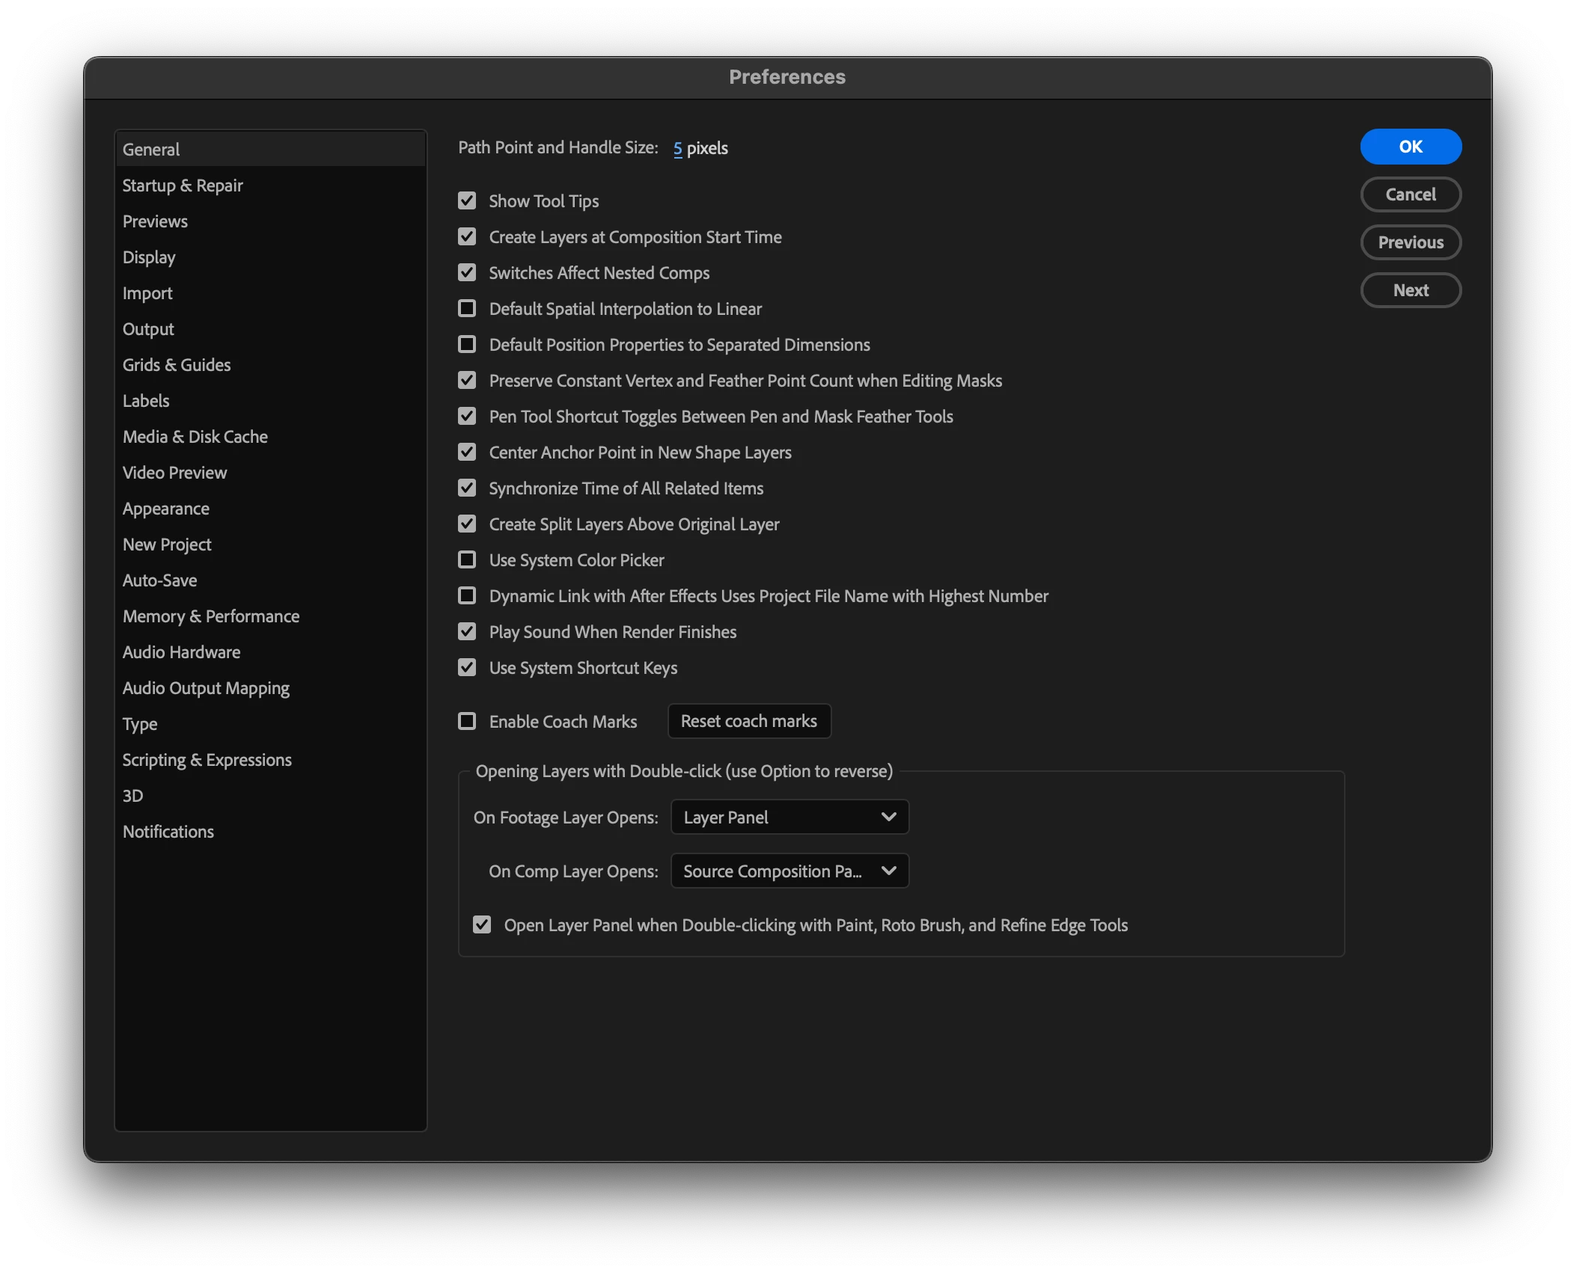Expand the On Comp Layer Opens dropdown
The image size is (1576, 1273).
pyautogui.click(x=789, y=871)
